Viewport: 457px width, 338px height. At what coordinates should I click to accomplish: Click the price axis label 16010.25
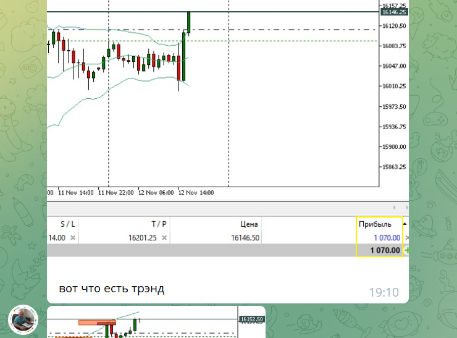coord(394,87)
